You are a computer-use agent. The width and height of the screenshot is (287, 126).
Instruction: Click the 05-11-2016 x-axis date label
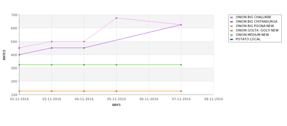116,99
